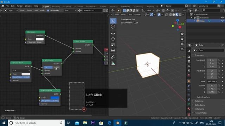Toggle lock for Rotation X
The image size is (225, 126).
tap(219, 71)
